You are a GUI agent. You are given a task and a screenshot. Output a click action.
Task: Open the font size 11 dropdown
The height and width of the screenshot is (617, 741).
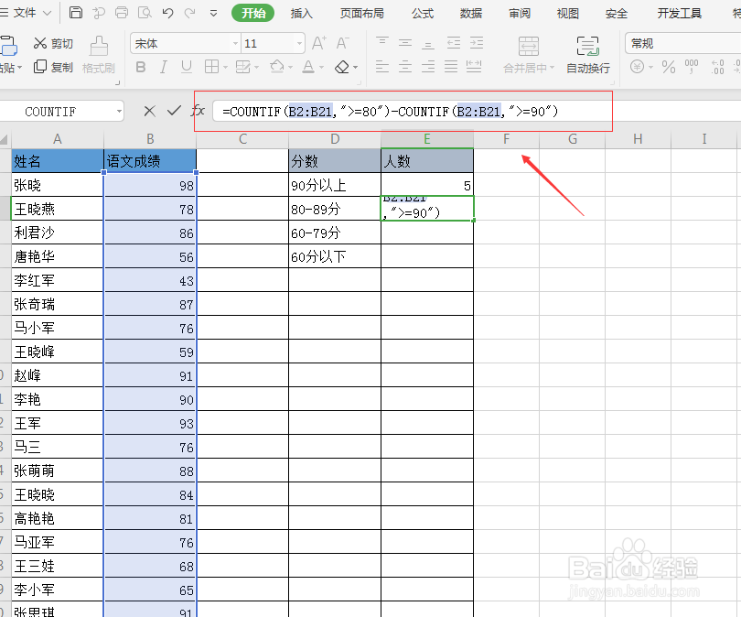(299, 44)
